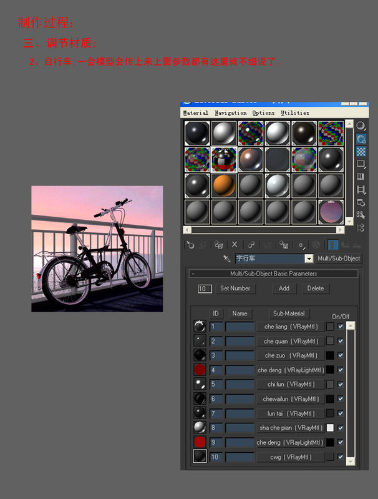The image size is (378, 499).
Task: Open the Material menu
Action: click(x=195, y=112)
